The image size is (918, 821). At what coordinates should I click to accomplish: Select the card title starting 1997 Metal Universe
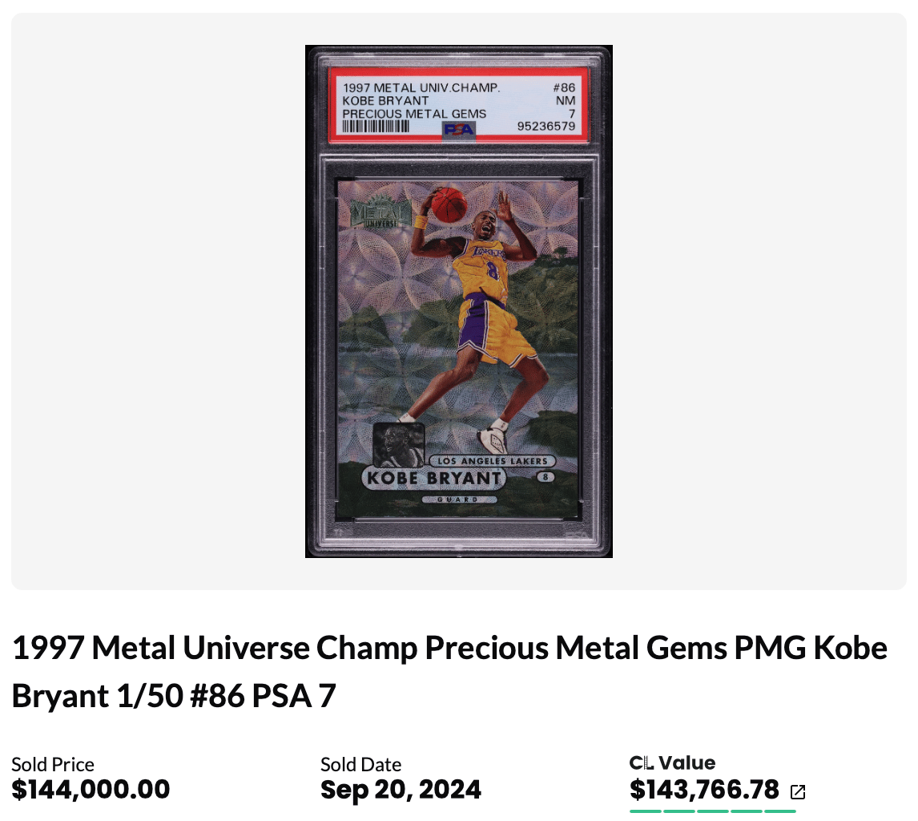point(449,672)
